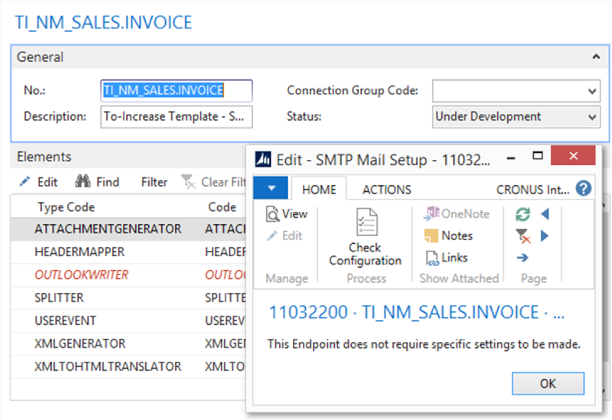Image resolution: width=612 pixels, height=420 pixels.
Task: Click the Edit pencil above the Elements list
Action: pos(37,181)
